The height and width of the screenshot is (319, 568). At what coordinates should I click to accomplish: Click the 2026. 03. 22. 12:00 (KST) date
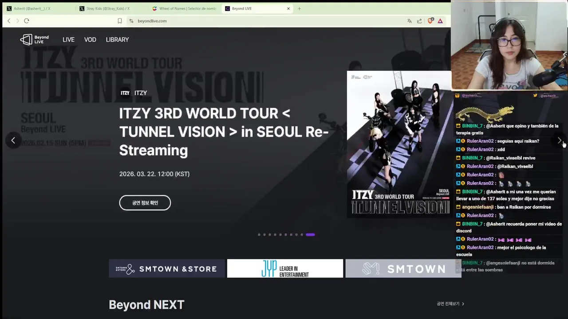[x=154, y=174]
